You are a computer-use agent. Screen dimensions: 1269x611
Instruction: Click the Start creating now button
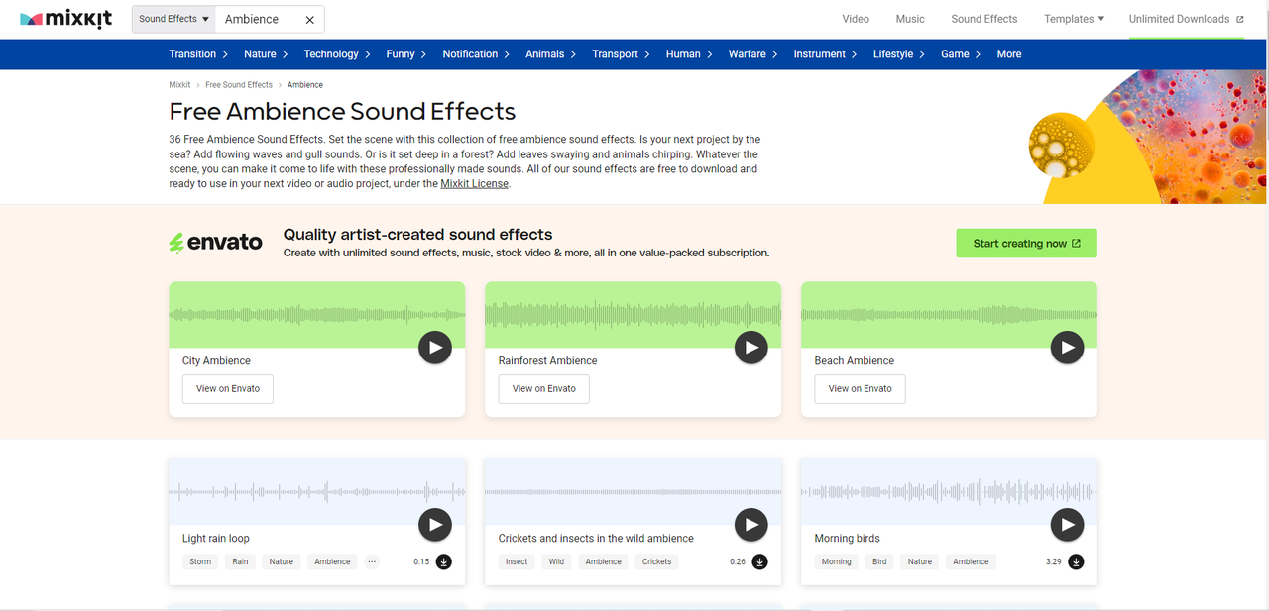pos(1026,243)
